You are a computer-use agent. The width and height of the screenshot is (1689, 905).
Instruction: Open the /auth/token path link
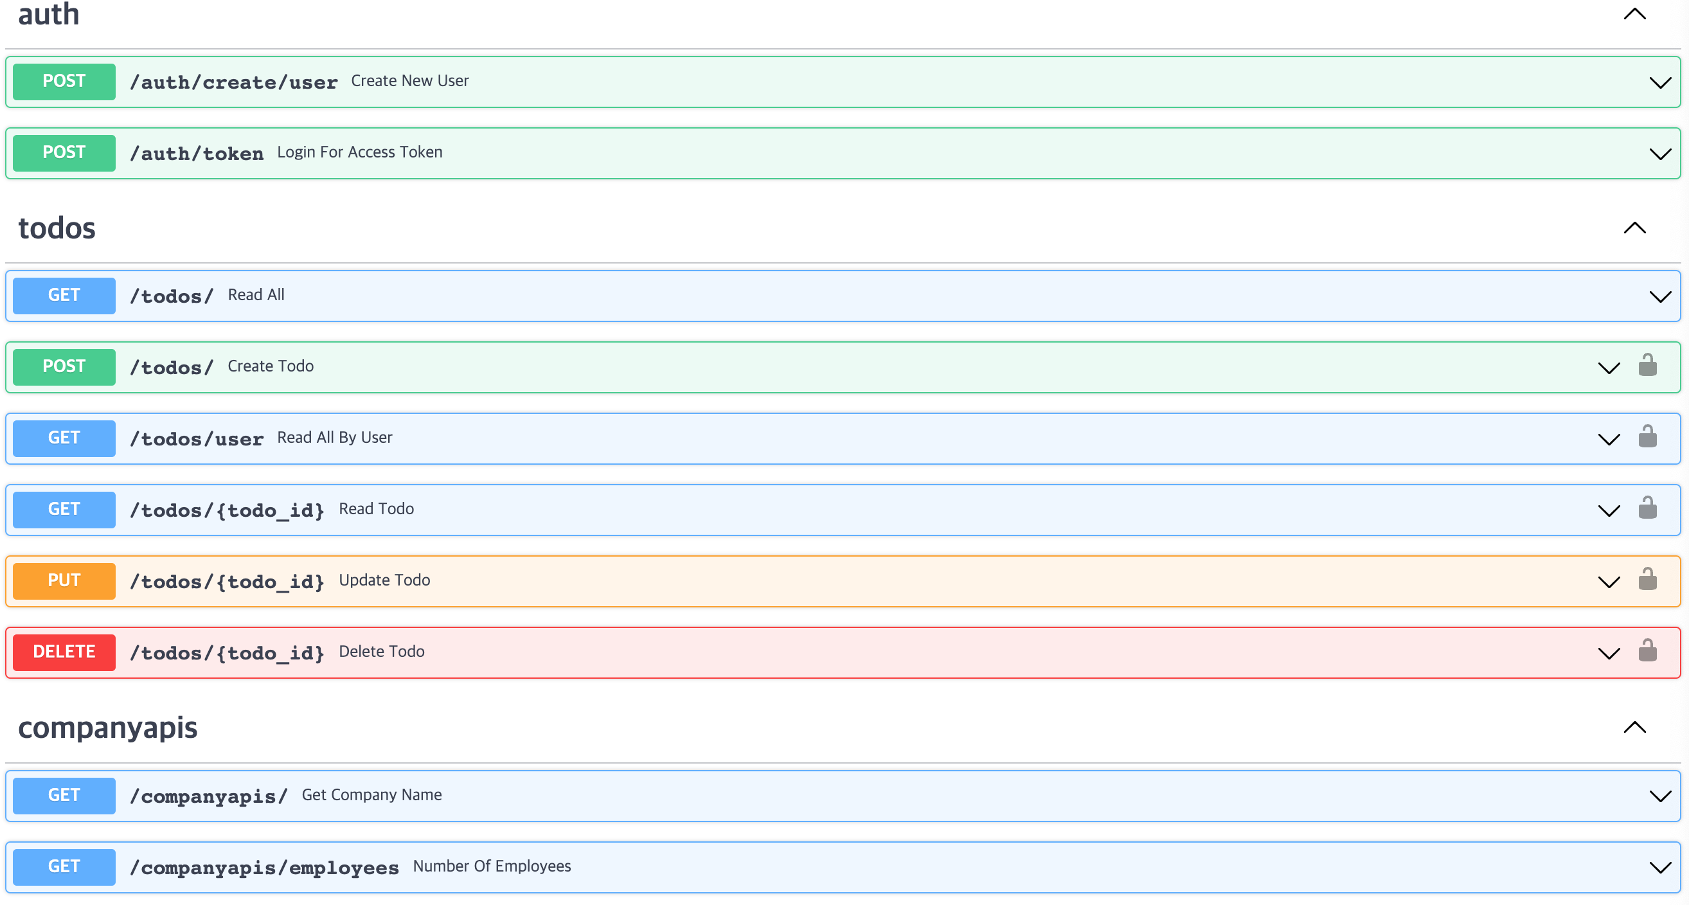197,154
